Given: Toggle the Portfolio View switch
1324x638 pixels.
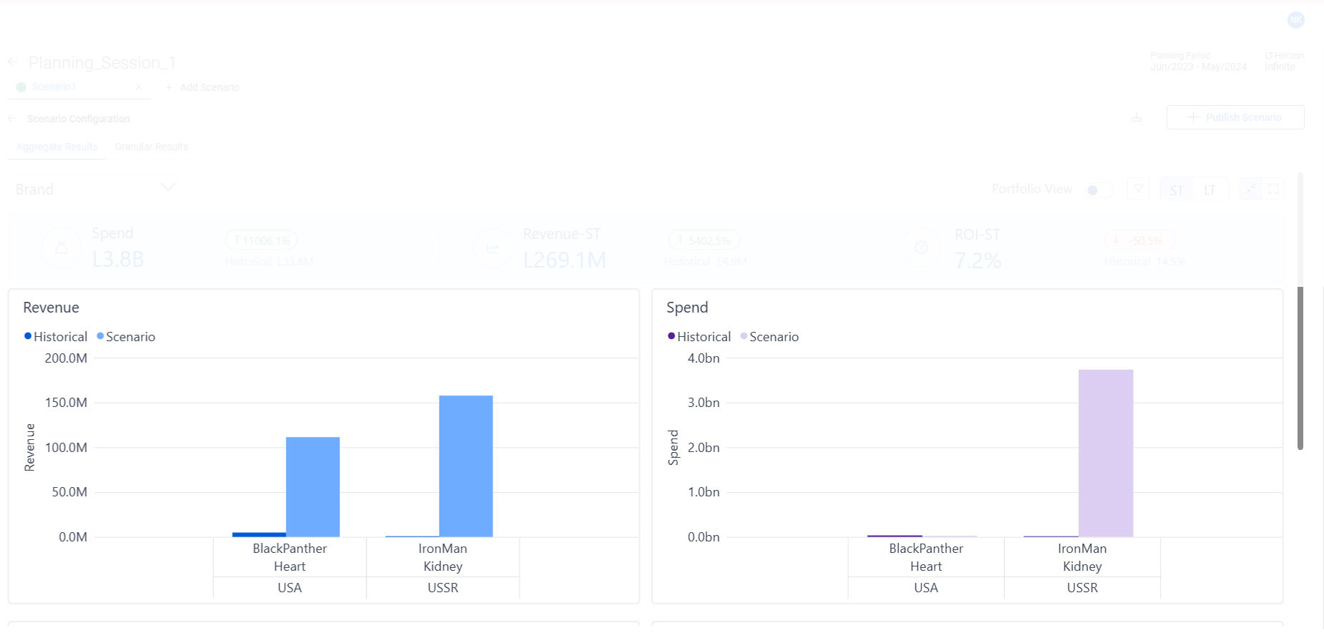Looking at the screenshot, I should coord(1098,190).
